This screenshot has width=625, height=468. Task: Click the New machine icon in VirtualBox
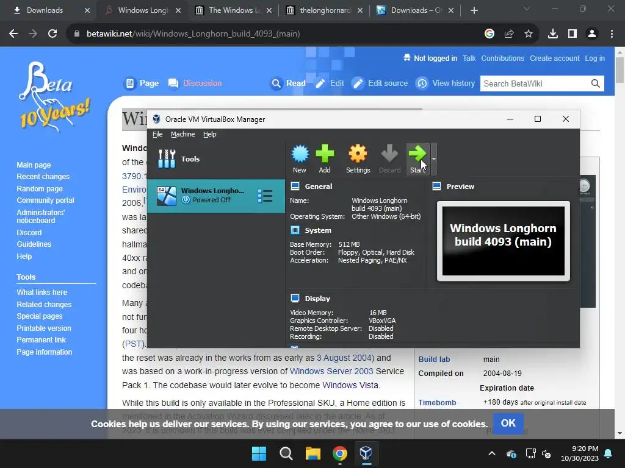point(300,159)
